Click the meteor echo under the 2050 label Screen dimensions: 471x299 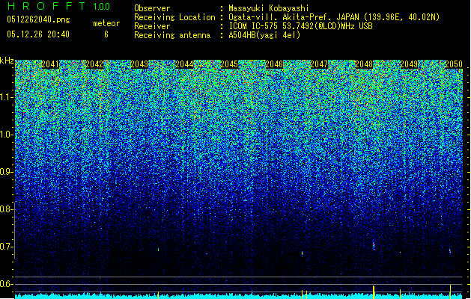coord(450,250)
